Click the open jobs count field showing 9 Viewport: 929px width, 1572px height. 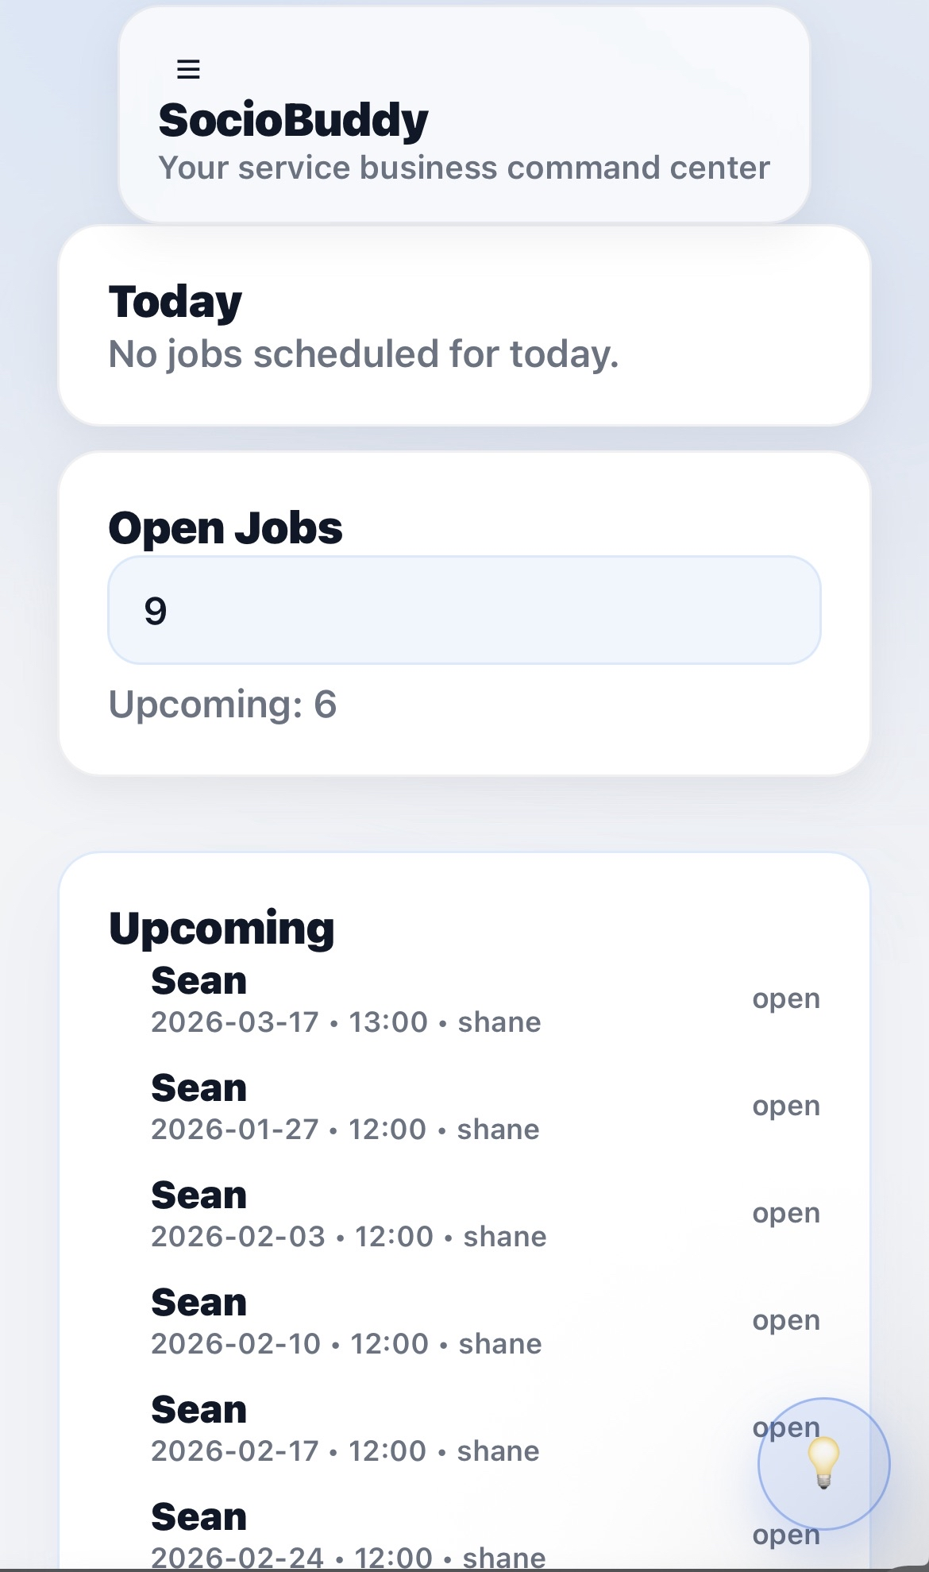[x=464, y=610]
